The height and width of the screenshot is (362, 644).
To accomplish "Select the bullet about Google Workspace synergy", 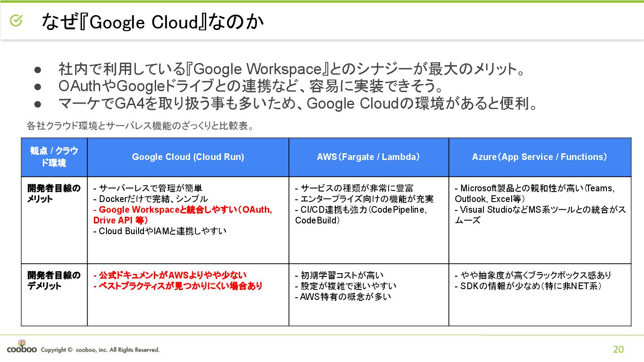I will point(291,69).
